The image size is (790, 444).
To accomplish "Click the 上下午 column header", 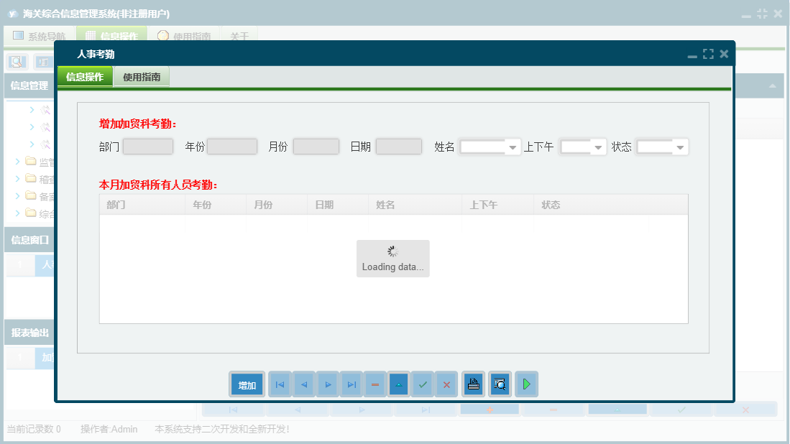I will pyautogui.click(x=497, y=205).
